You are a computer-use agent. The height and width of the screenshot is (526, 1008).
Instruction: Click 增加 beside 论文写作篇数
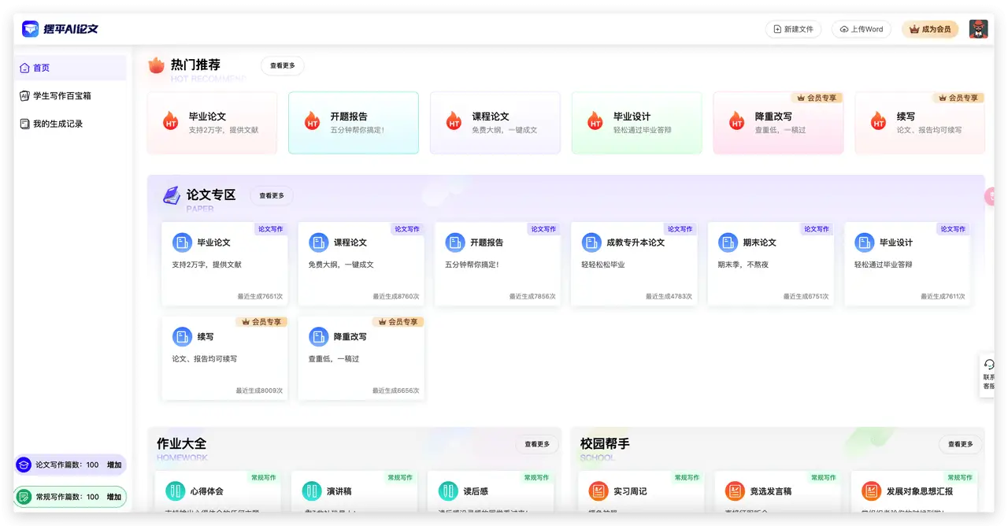tap(114, 465)
